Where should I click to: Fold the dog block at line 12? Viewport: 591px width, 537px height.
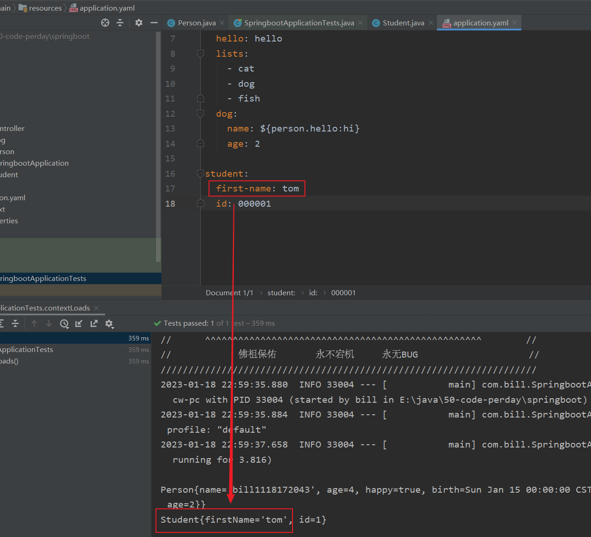(x=200, y=113)
